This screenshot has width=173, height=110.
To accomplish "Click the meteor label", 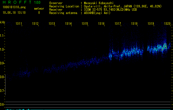I will pyautogui.click(x=39, y=9).
